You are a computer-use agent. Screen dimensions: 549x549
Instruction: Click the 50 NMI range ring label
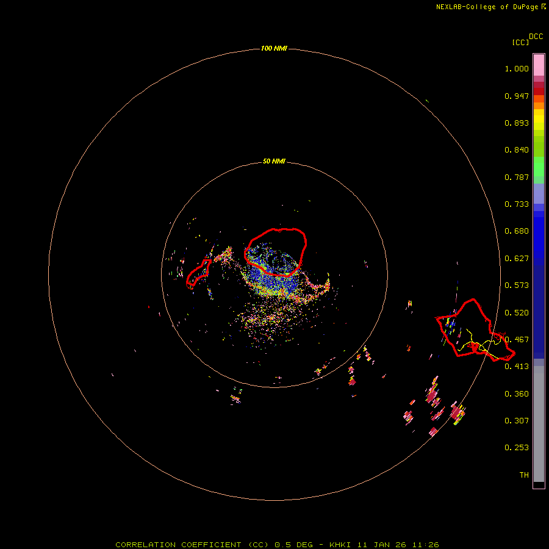[274, 161]
